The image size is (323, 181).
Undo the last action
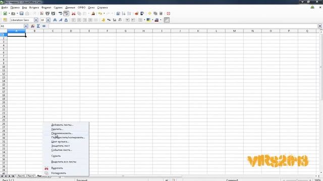point(100,14)
